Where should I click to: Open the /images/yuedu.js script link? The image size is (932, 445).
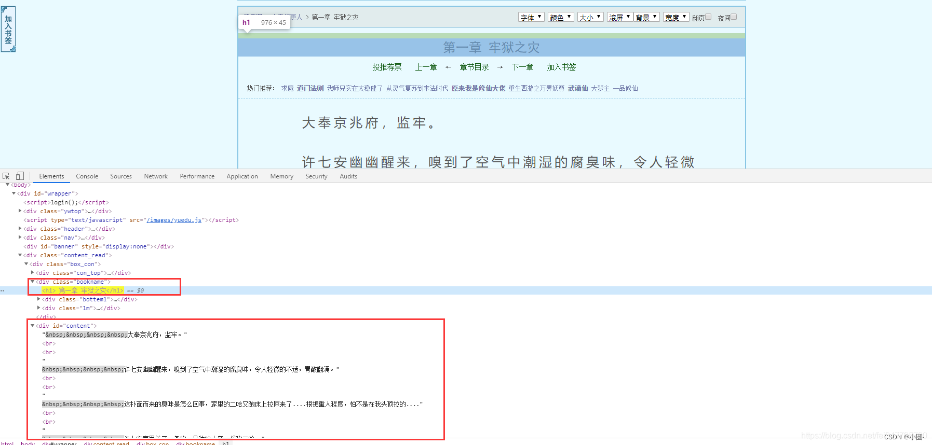(x=174, y=220)
